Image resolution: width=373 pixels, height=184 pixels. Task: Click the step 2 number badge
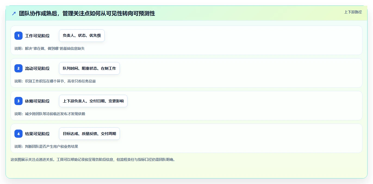[x=18, y=68]
